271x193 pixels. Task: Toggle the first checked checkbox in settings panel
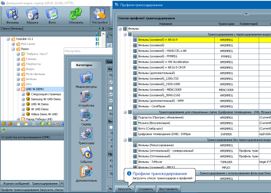tap(111, 82)
